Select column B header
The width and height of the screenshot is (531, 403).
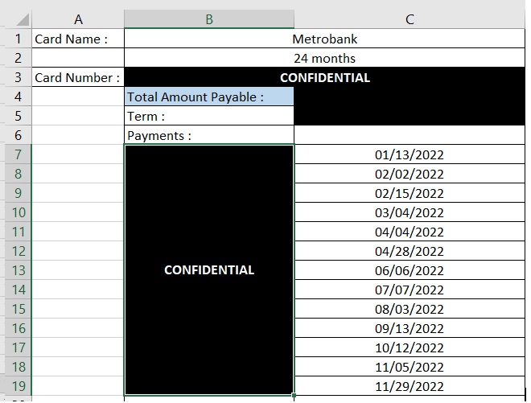click(x=209, y=19)
